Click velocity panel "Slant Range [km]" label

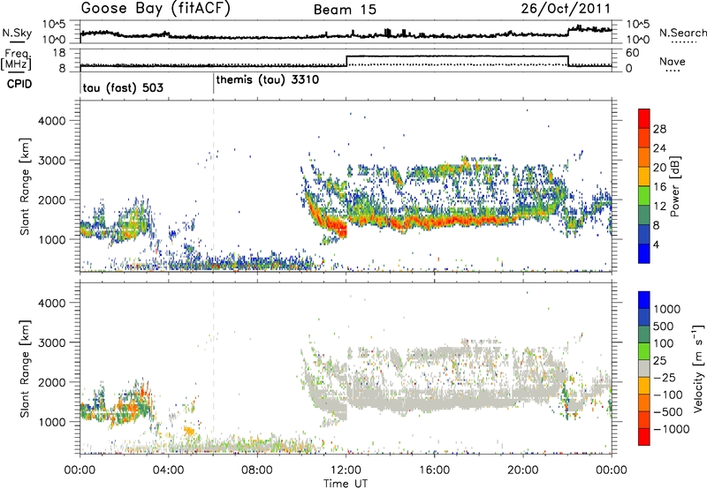(26, 368)
